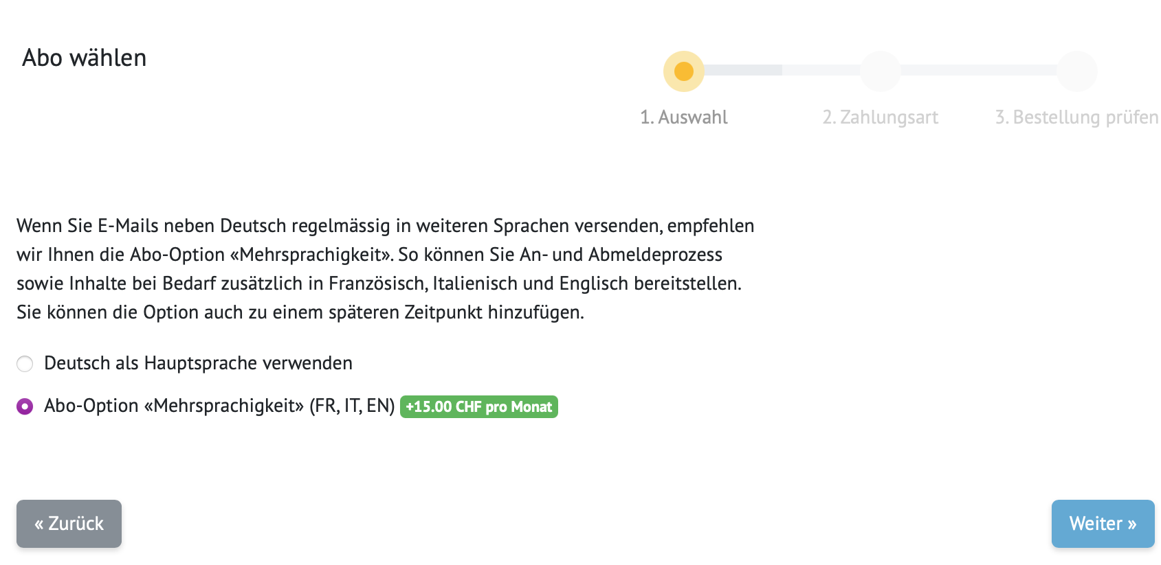The width and height of the screenshot is (1161, 565).
Task: Continue with the "Weiter »" button
Action: [x=1102, y=524]
